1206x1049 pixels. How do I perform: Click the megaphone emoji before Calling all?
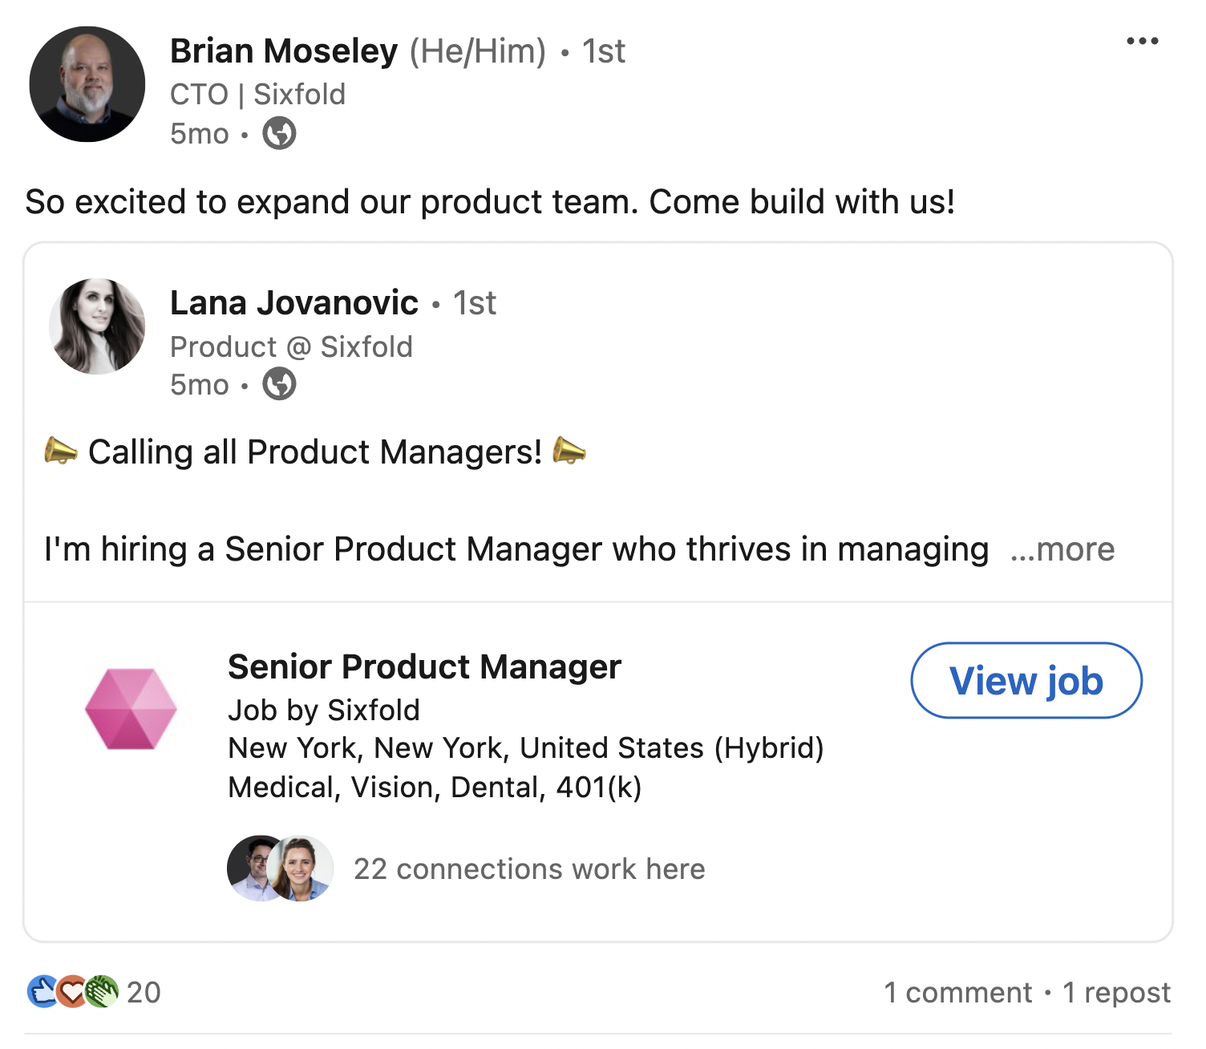coord(61,452)
